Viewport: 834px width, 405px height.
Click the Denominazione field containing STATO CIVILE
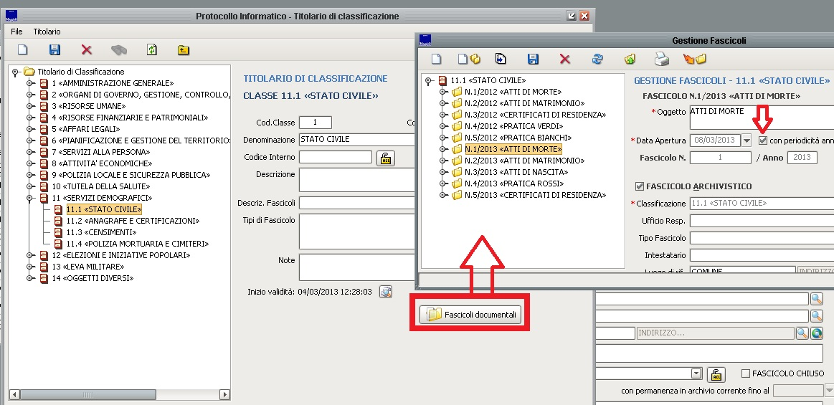pos(356,140)
